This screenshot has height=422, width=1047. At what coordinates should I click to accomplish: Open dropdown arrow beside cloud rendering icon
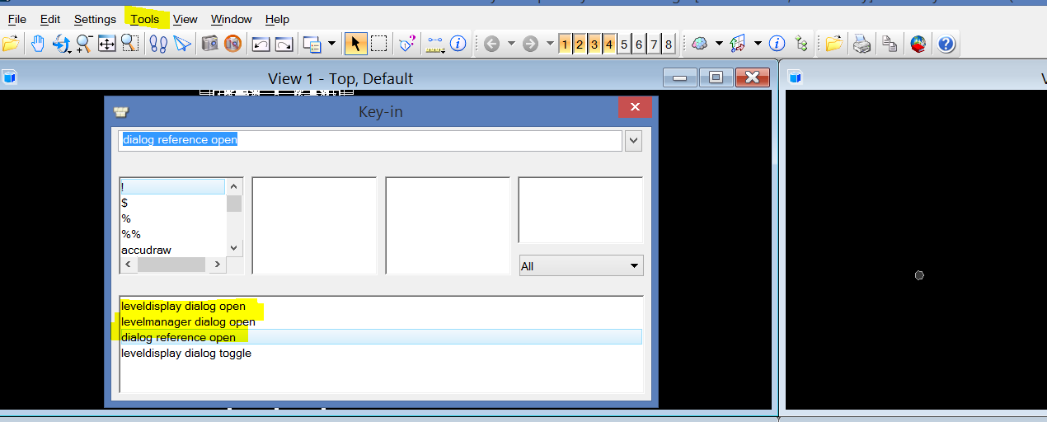coord(719,44)
